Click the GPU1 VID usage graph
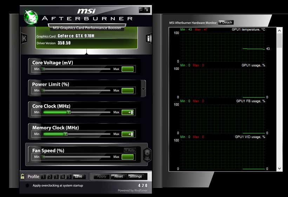 pos(222,155)
